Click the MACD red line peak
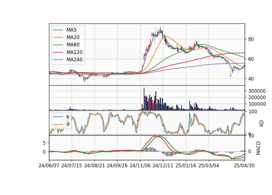272x195 pixels. (154, 136)
